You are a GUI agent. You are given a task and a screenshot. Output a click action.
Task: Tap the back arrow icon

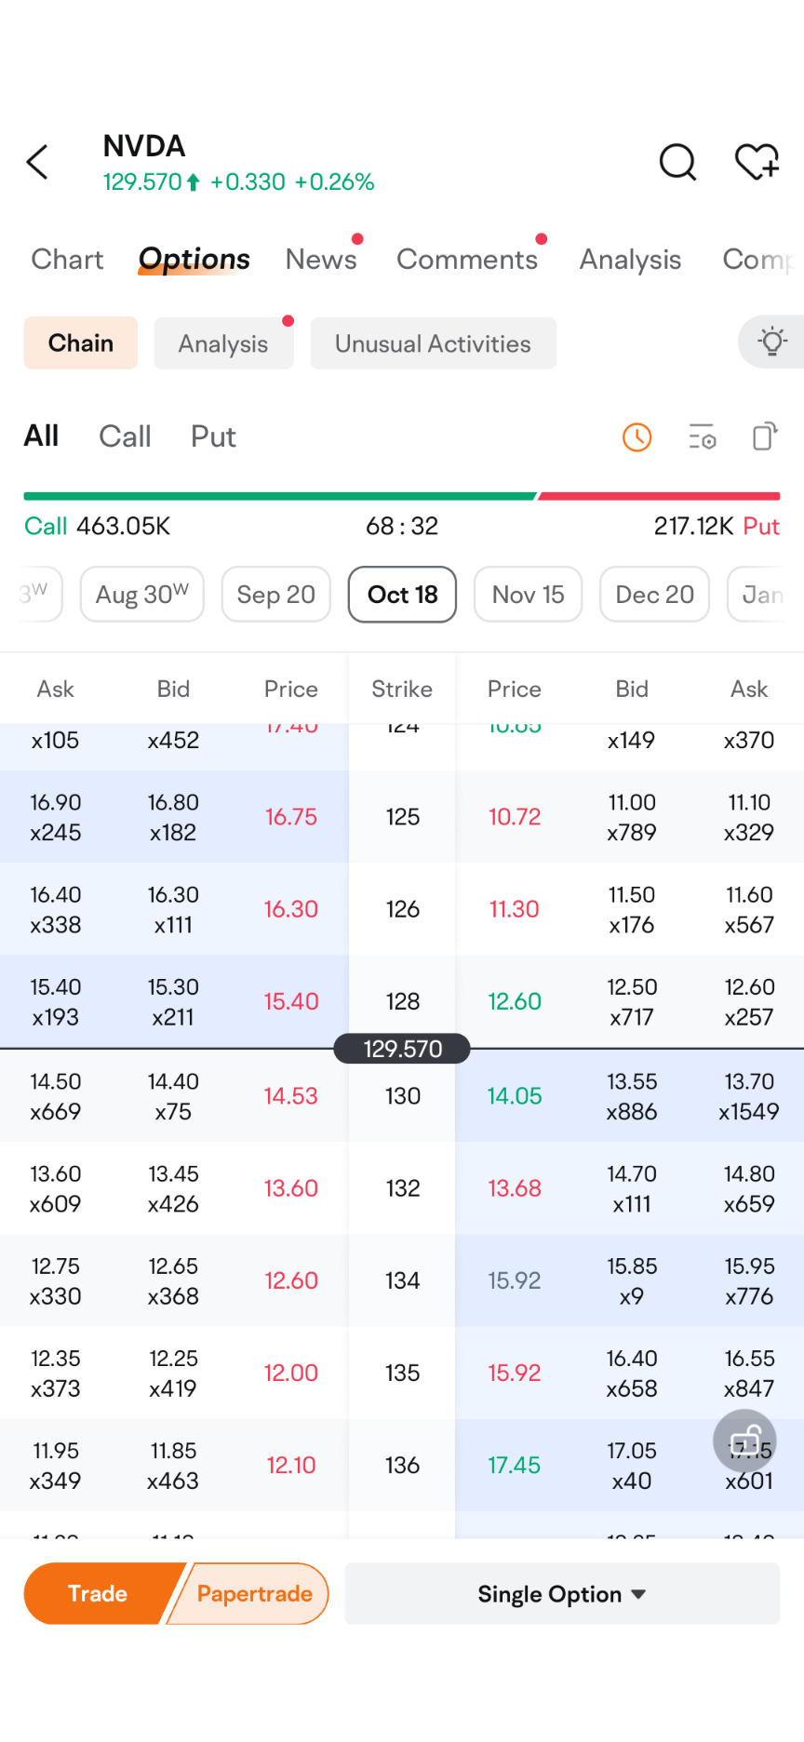click(37, 162)
